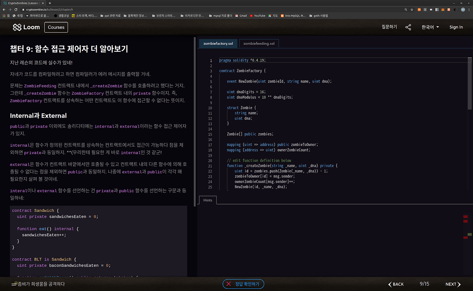Viewport: 473px width, 291px height.
Task: Open the 지도 maps bookmark
Action: [273, 16]
